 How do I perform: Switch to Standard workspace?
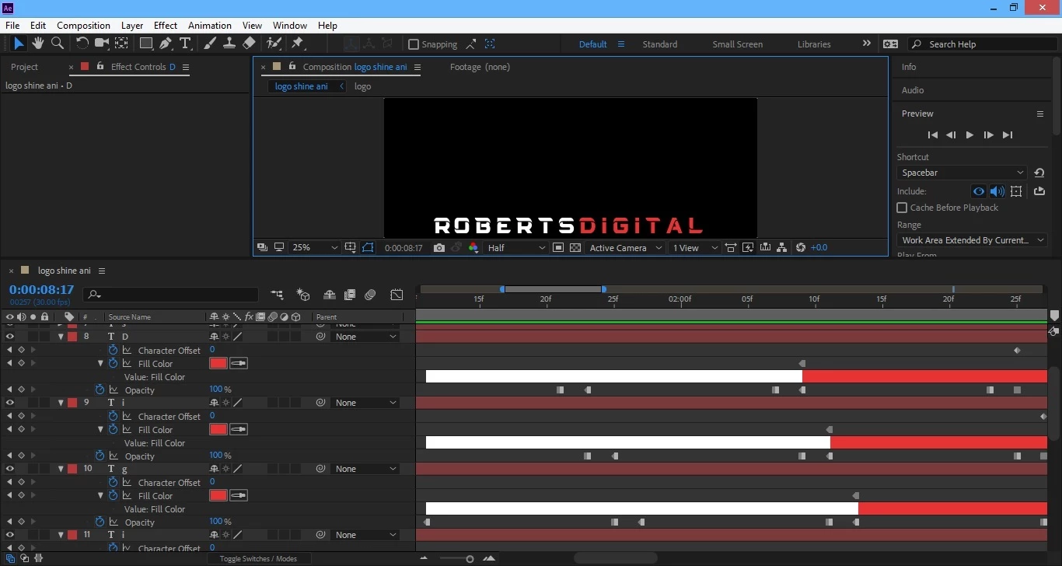659,44
